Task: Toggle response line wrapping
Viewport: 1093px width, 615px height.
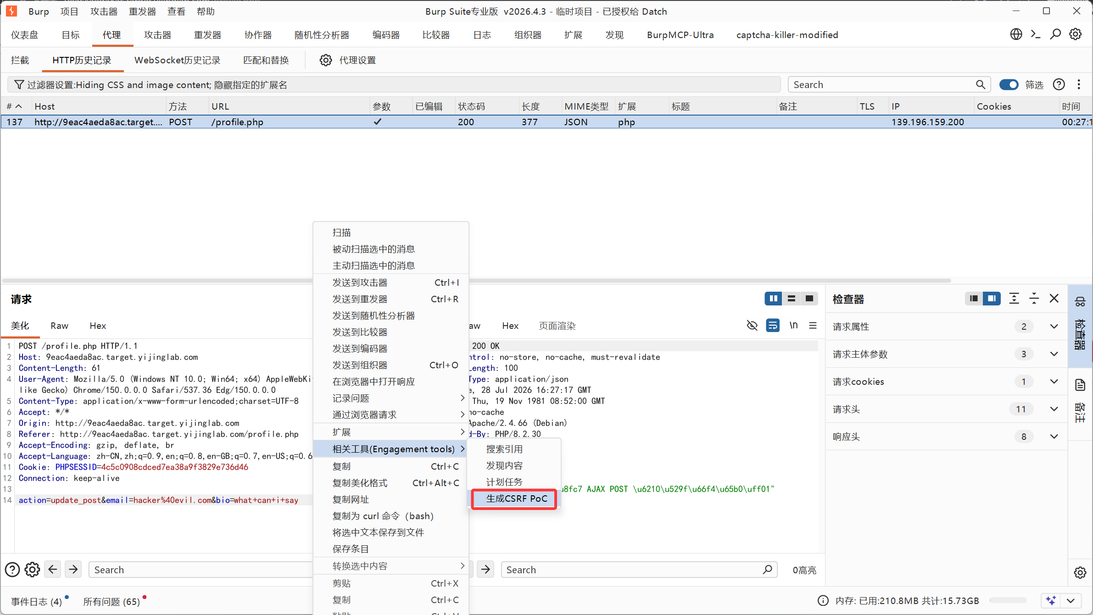Action: (773, 326)
